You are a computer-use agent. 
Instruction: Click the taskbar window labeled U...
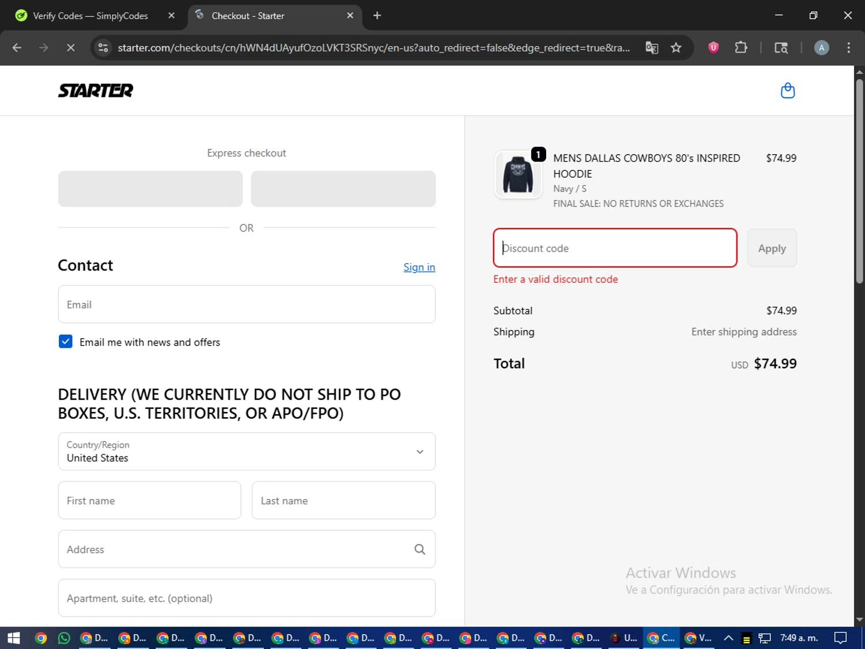point(625,638)
